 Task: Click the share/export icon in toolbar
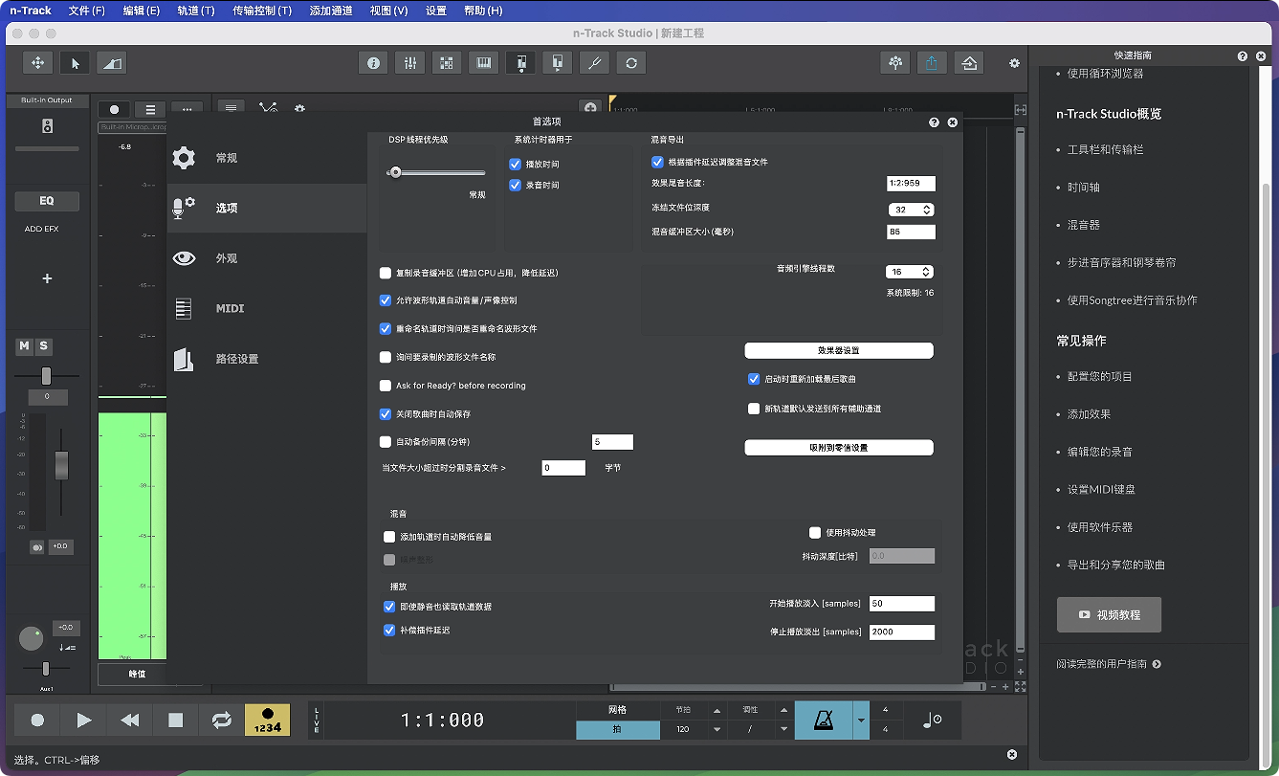click(x=932, y=63)
